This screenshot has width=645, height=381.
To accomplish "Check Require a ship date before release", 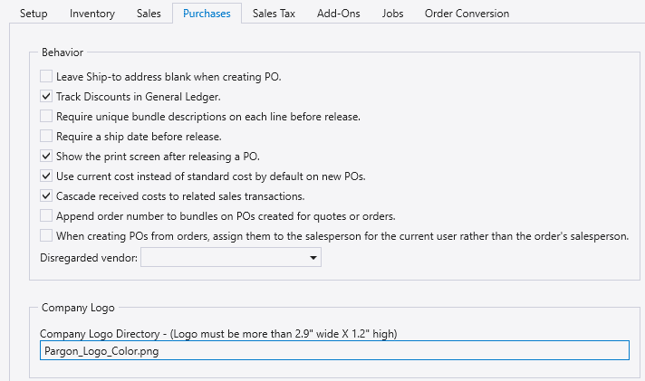I will coord(46,136).
